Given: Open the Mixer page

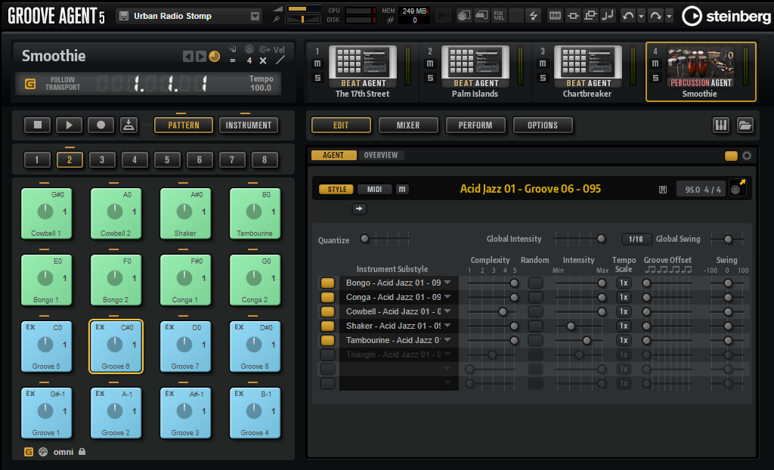Looking at the screenshot, I should [x=408, y=126].
